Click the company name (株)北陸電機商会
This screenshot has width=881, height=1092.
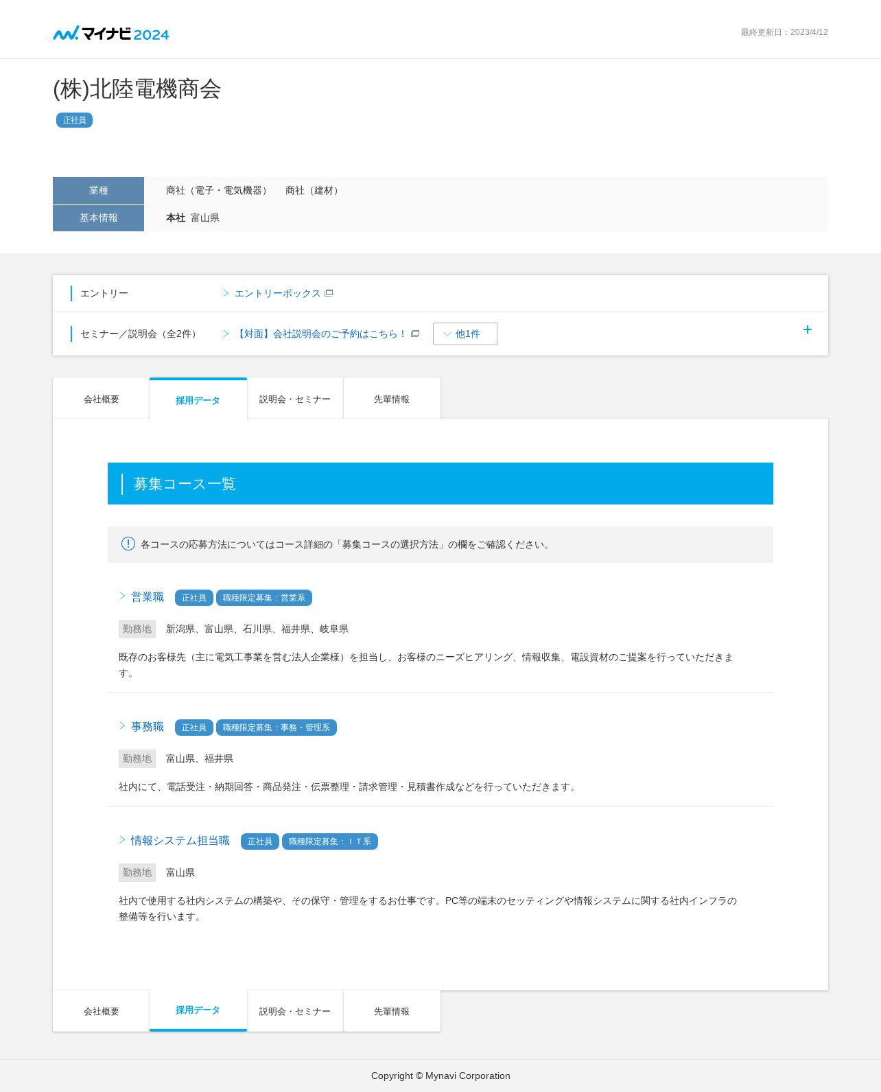137,89
